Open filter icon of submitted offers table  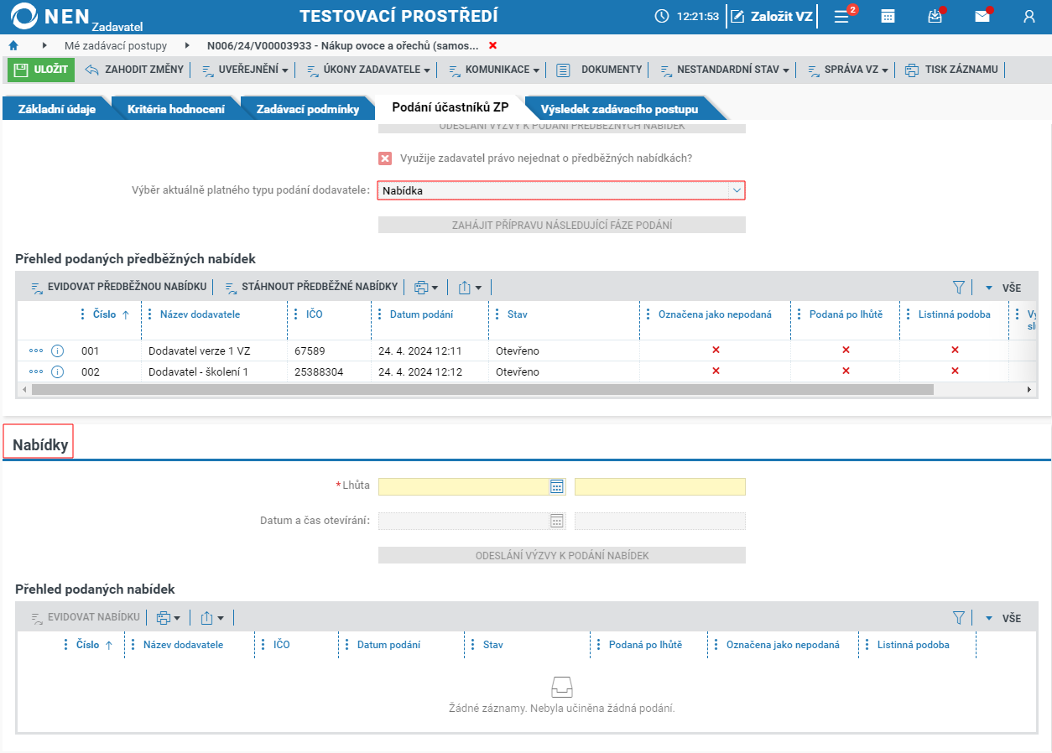959,618
